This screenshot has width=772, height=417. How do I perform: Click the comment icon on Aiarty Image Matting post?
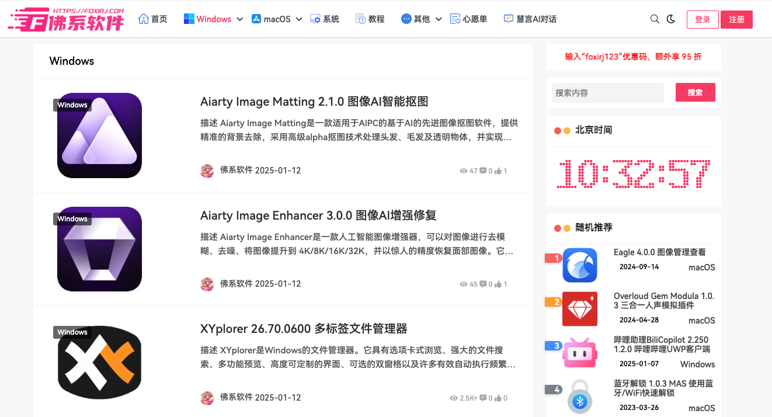(483, 171)
